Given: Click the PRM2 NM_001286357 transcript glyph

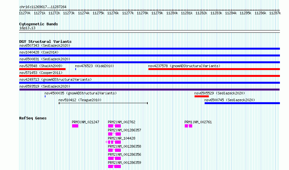Looking at the screenshot, I should coord(114,134).
